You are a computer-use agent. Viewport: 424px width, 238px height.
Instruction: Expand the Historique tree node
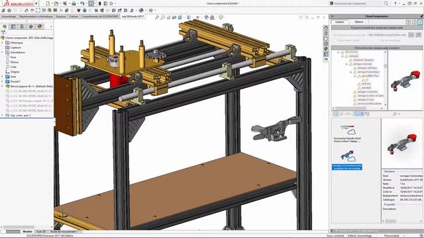[x=3, y=42]
